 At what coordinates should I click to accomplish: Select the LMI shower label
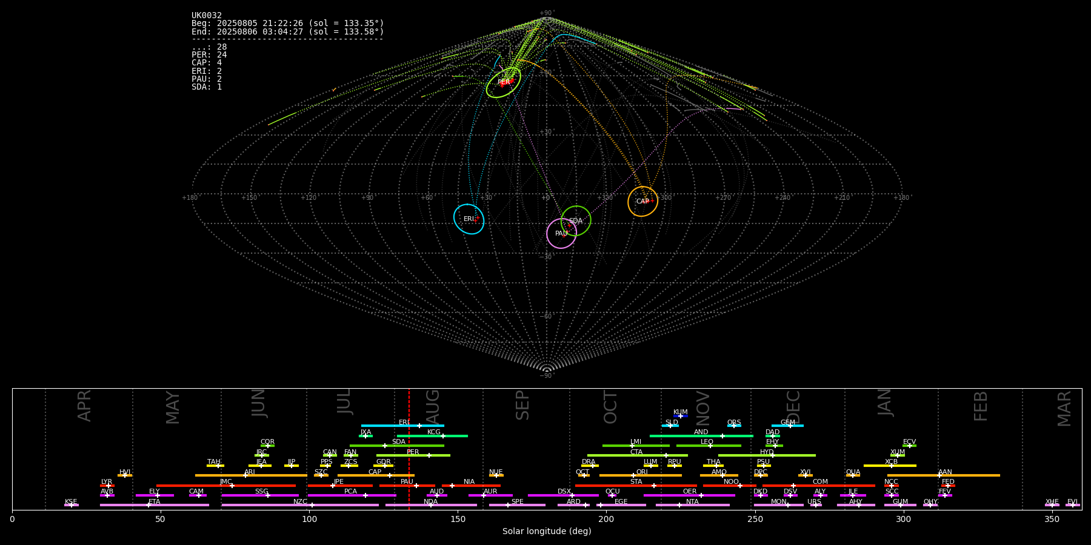[x=635, y=442]
